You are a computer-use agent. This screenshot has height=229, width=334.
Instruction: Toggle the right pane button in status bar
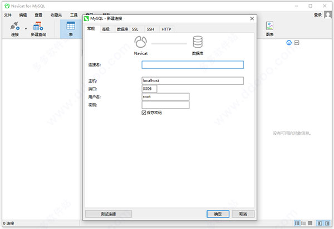(x=327, y=223)
